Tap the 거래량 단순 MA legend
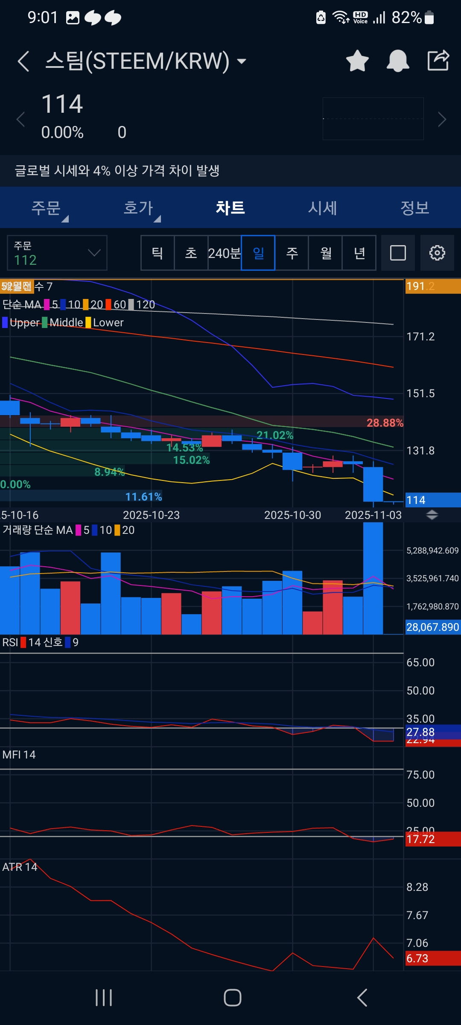The width and height of the screenshot is (461, 1025). coord(38,530)
